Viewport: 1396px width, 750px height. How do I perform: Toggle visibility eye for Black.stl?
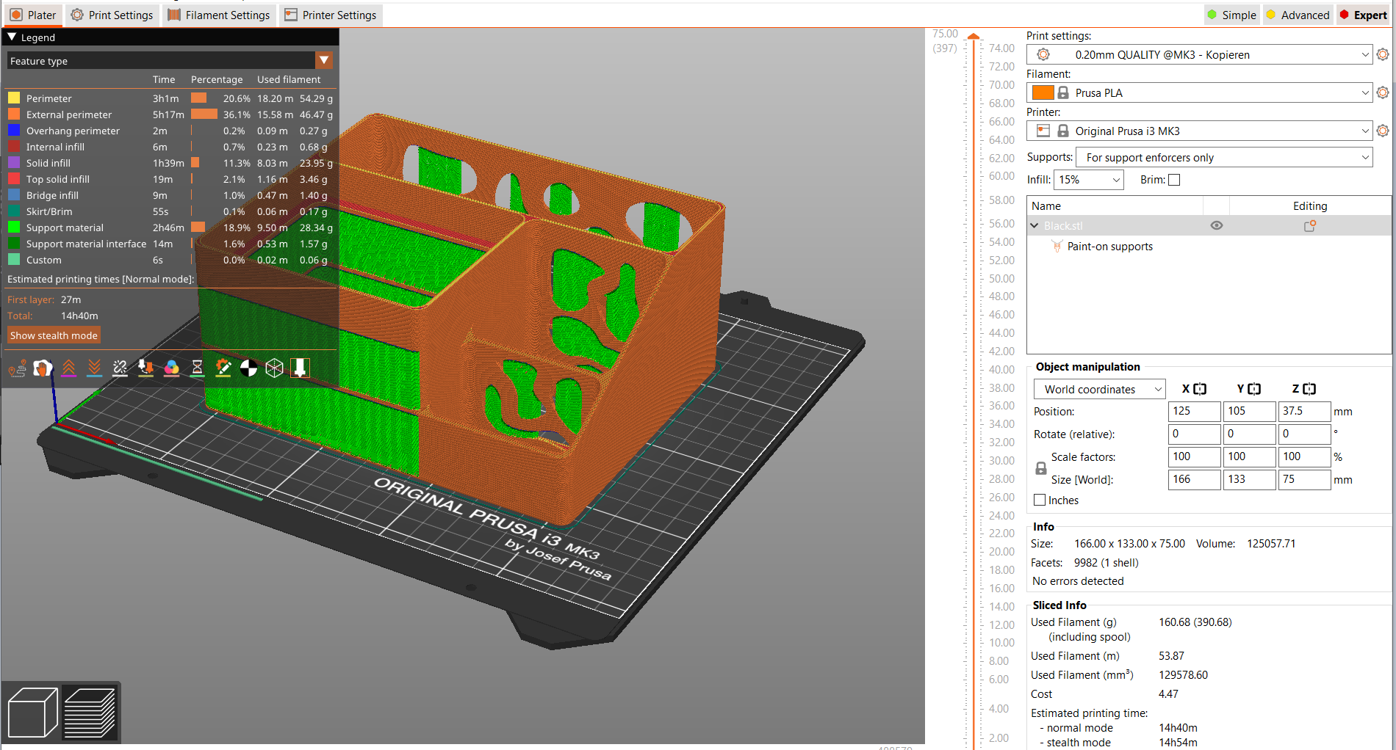[x=1217, y=226]
